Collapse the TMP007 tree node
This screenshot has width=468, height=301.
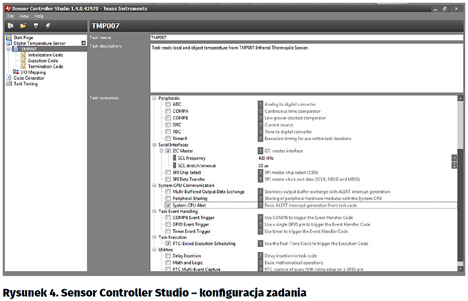click(x=8, y=49)
